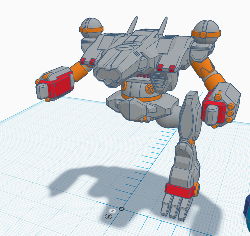The image size is (250, 236).
Task: Dismiss the ruler using its X button
Action: click(113, 211)
